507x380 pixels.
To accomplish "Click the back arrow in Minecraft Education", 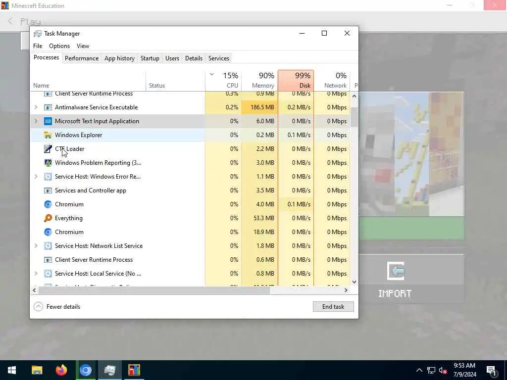I will coord(10,21).
